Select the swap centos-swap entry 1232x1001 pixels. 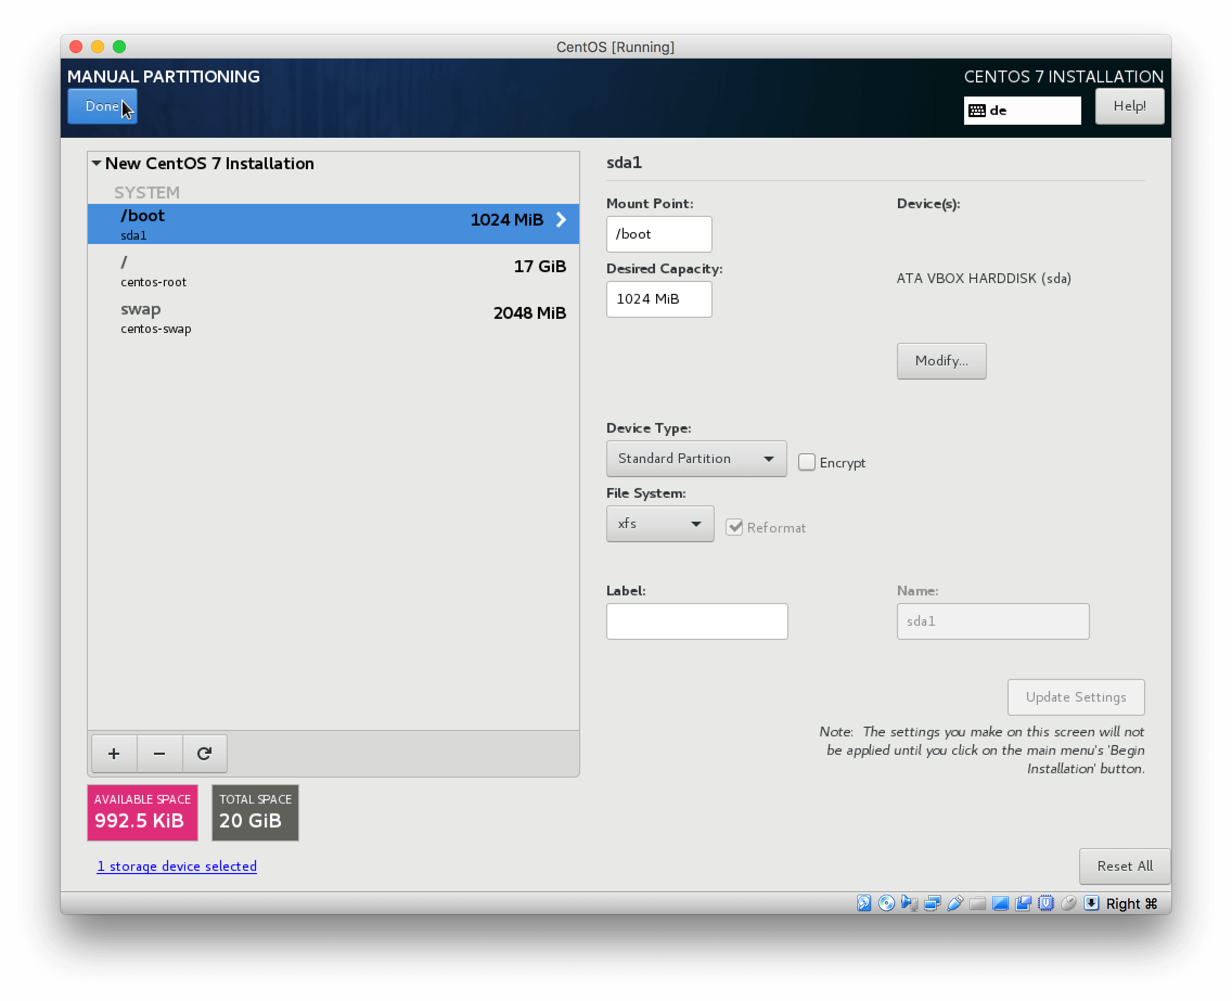(x=333, y=318)
